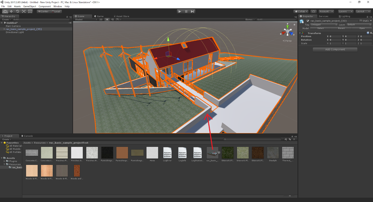The height and width of the screenshot is (202, 373).
Task: Open the Layout dropdown
Action: click(363, 11)
